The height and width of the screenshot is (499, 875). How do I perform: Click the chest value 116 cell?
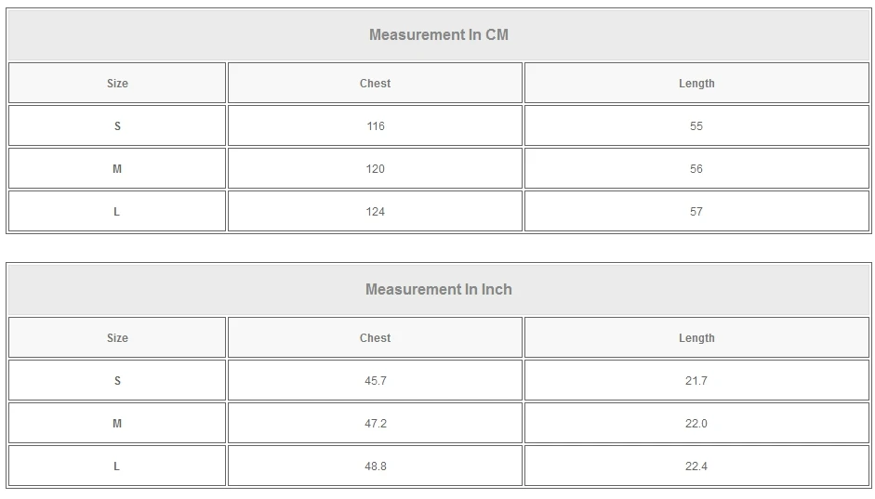(375, 126)
